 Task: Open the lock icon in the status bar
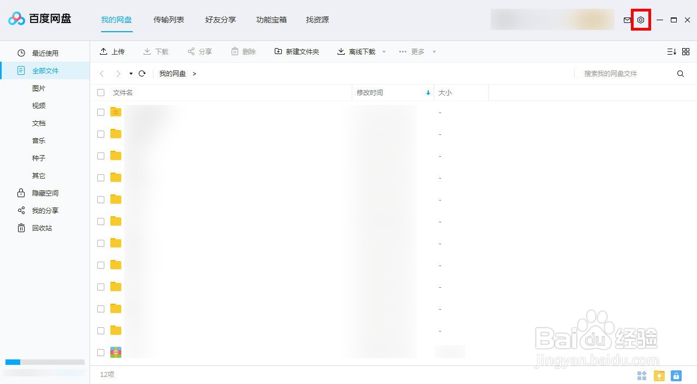tap(676, 375)
